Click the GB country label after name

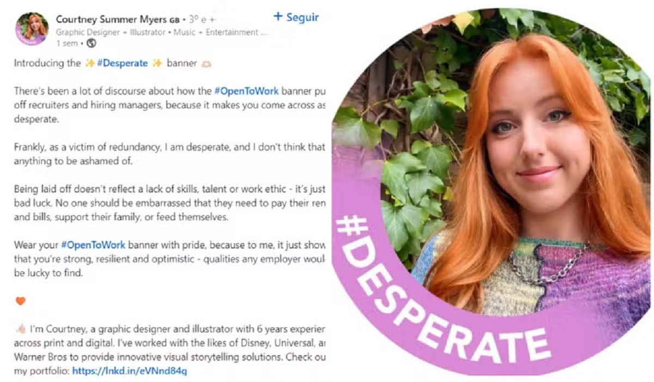pyautogui.click(x=174, y=20)
